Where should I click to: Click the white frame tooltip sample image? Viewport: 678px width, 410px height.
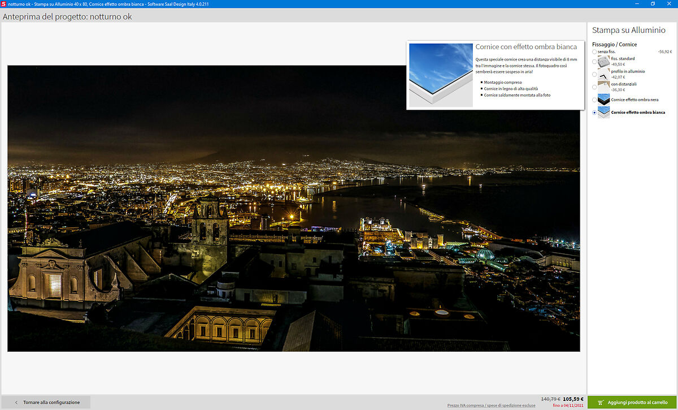[x=441, y=75]
